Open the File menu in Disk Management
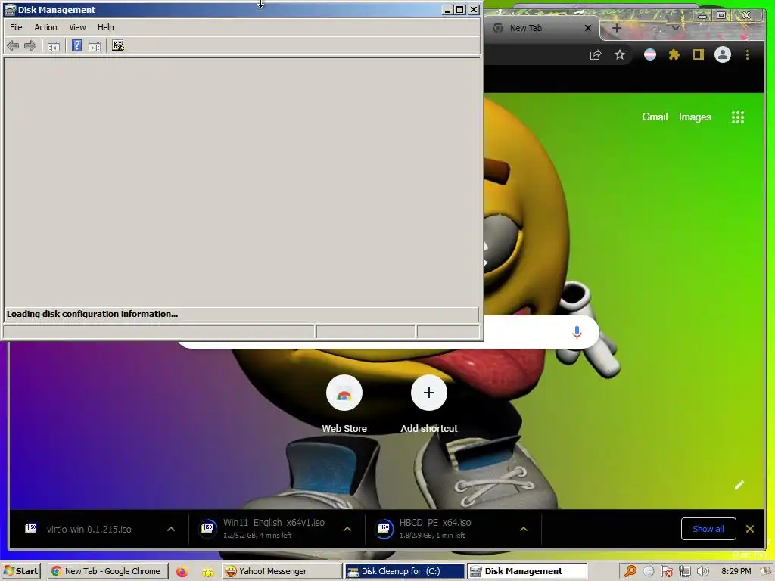Viewport: 775px width, 581px height. click(17, 27)
